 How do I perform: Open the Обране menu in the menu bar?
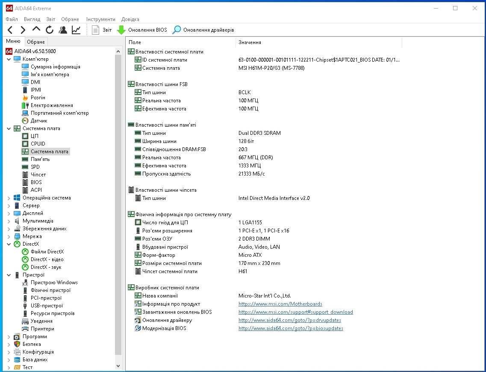(x=70, y=19)
